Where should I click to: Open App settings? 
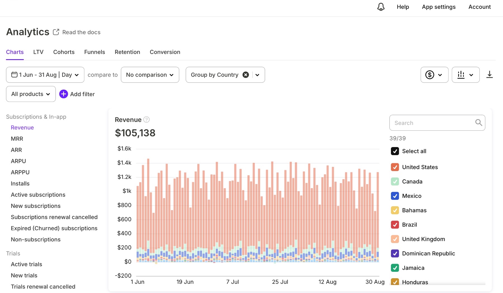click(439, 7)
